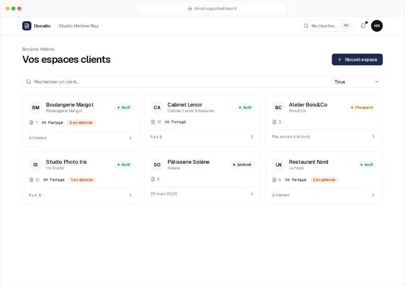Focus the header Rechercher search box

pyautogui.click(x=327, y=26)
